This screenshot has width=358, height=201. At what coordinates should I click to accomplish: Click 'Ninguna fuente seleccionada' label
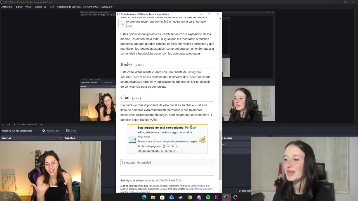click(x=17, y=131)
